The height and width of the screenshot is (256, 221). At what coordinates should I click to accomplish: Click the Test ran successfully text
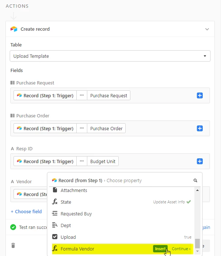[33, 227]
